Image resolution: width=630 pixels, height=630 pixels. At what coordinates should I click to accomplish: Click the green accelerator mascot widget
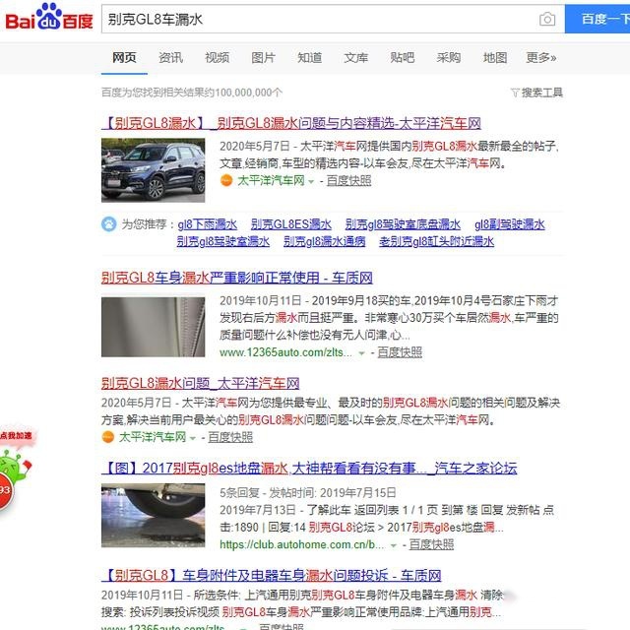[x=13, y=482]
